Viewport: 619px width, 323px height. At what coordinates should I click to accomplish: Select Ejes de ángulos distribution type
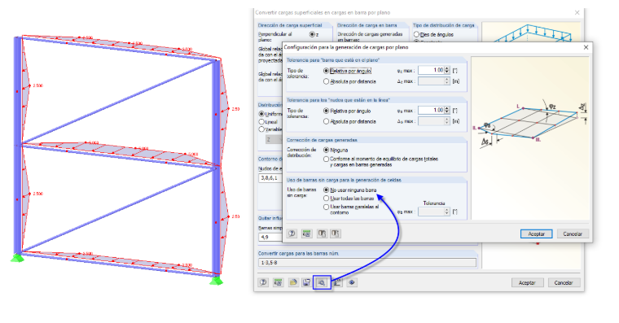click(x=416, y=35)
